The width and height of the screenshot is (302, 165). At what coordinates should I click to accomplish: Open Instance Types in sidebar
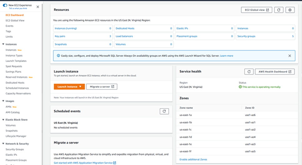point(14,55)
